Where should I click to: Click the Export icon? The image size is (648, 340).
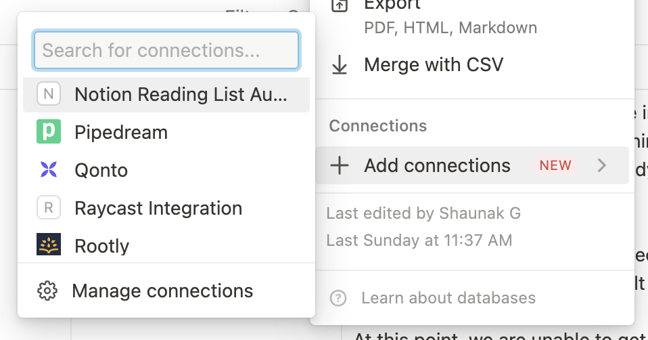(340, 5)
